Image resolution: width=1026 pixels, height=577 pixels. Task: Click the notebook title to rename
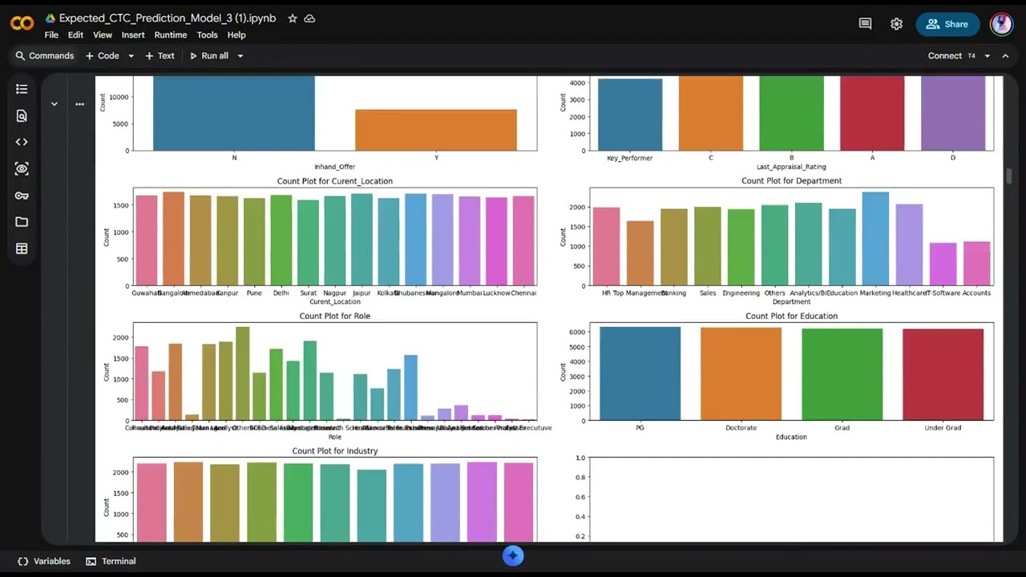[168, 18]
